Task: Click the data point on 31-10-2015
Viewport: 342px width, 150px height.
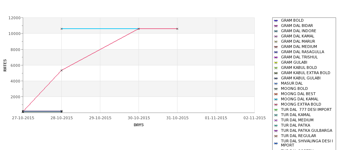Action: (x=177, y=29)
